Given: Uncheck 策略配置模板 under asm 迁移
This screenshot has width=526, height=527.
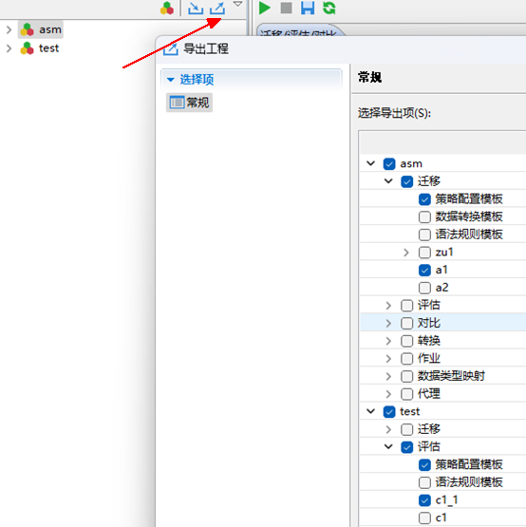Looking at the screenshot, I should (424, 199).
